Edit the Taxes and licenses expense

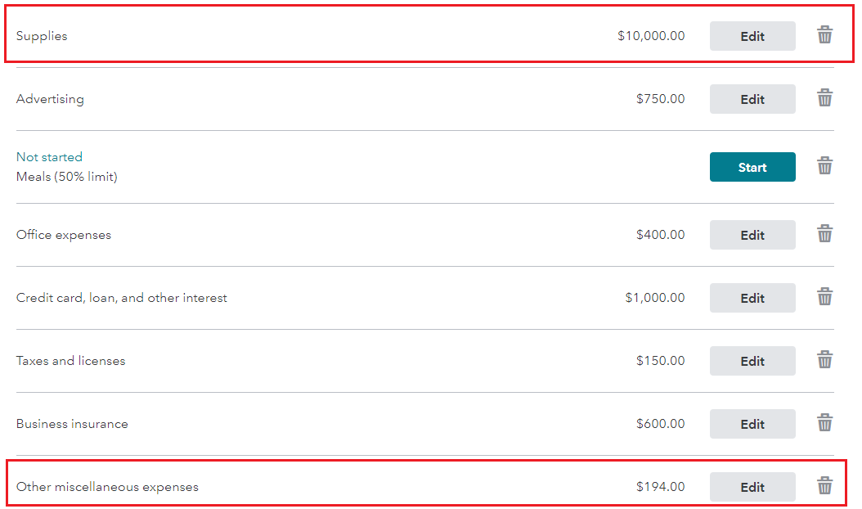(x=752, y=361)
